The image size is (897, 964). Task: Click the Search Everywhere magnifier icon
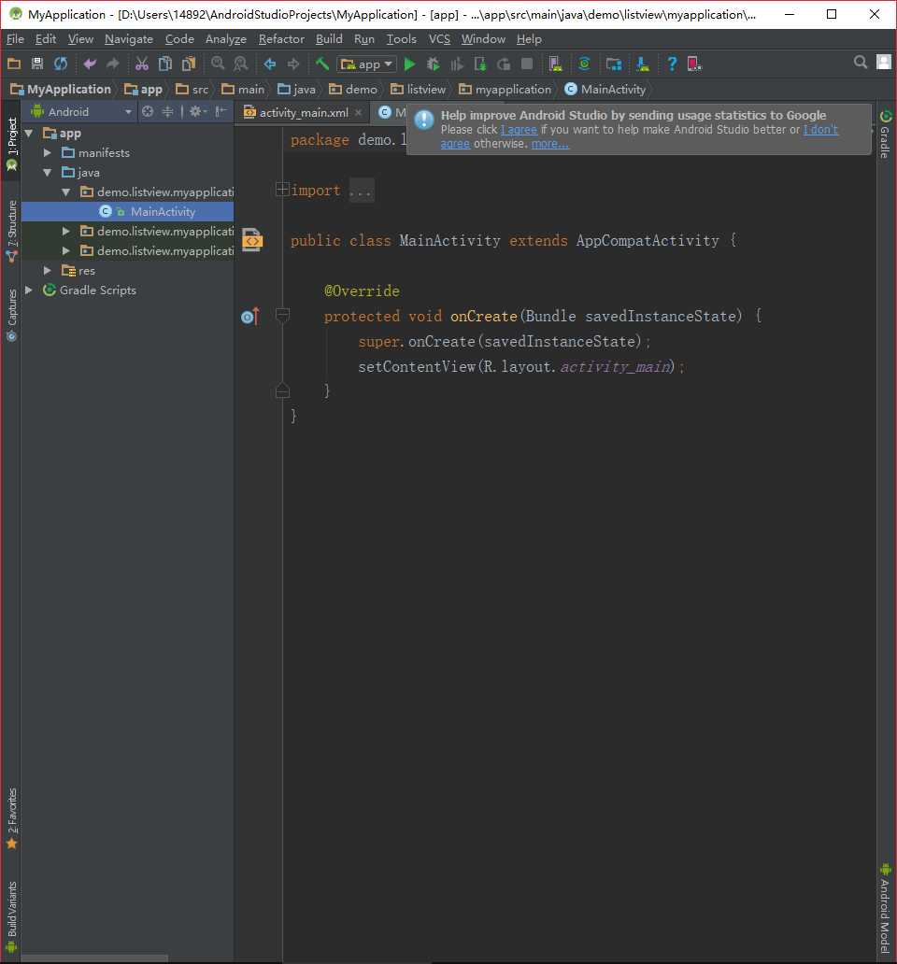861,62
